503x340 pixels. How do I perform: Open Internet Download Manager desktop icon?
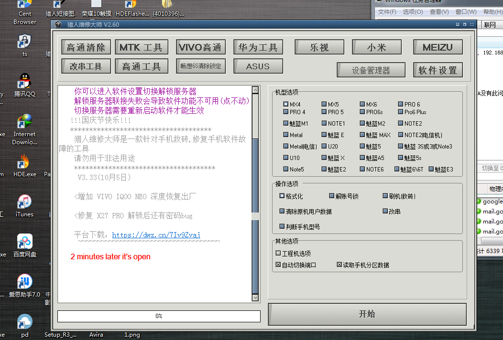[25, 129]
